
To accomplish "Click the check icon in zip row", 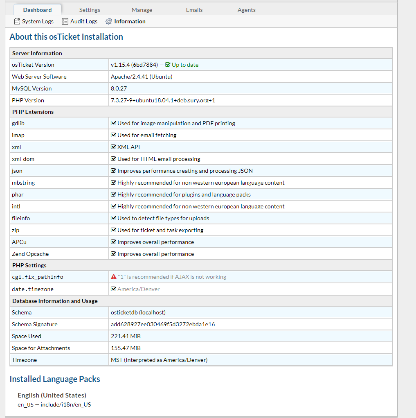I will 113,230.
